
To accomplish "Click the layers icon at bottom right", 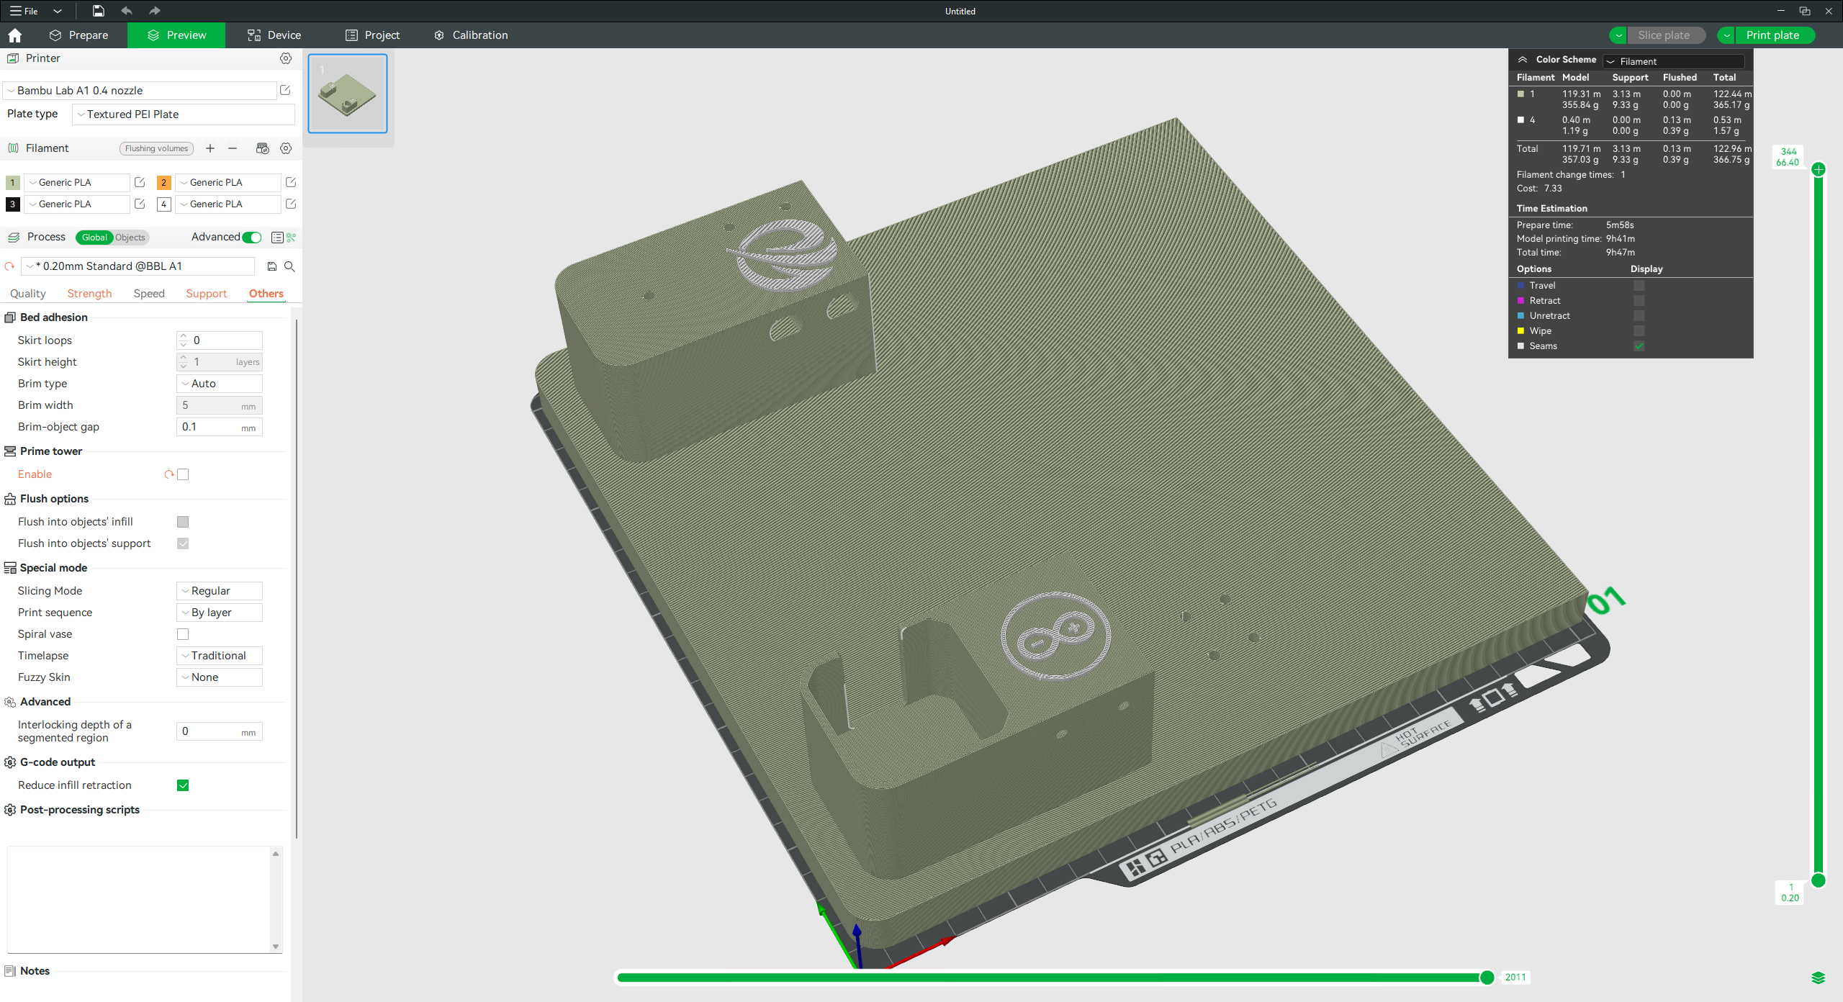I will 1818,977.
